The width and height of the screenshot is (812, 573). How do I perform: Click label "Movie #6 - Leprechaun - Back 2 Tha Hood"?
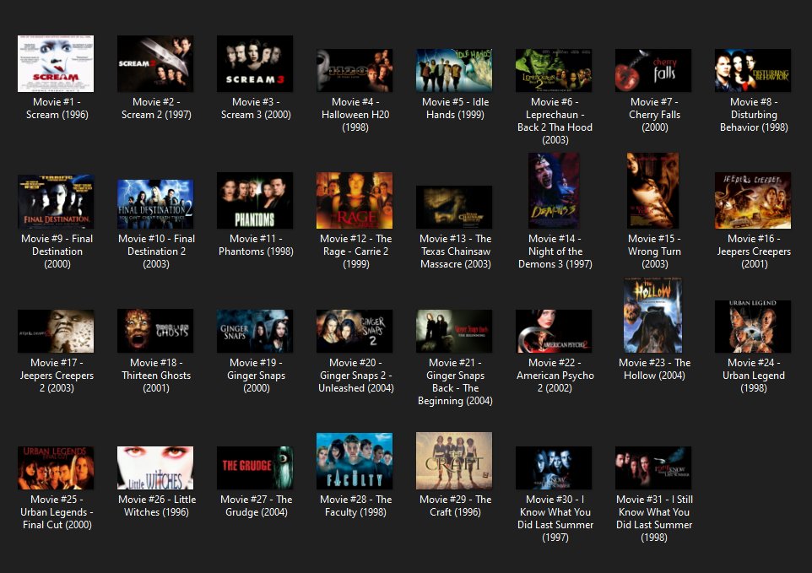point(555,121)
